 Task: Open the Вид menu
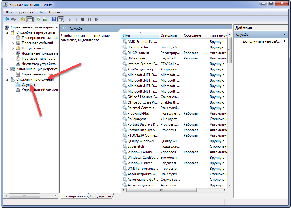click(x=41, y=12)
